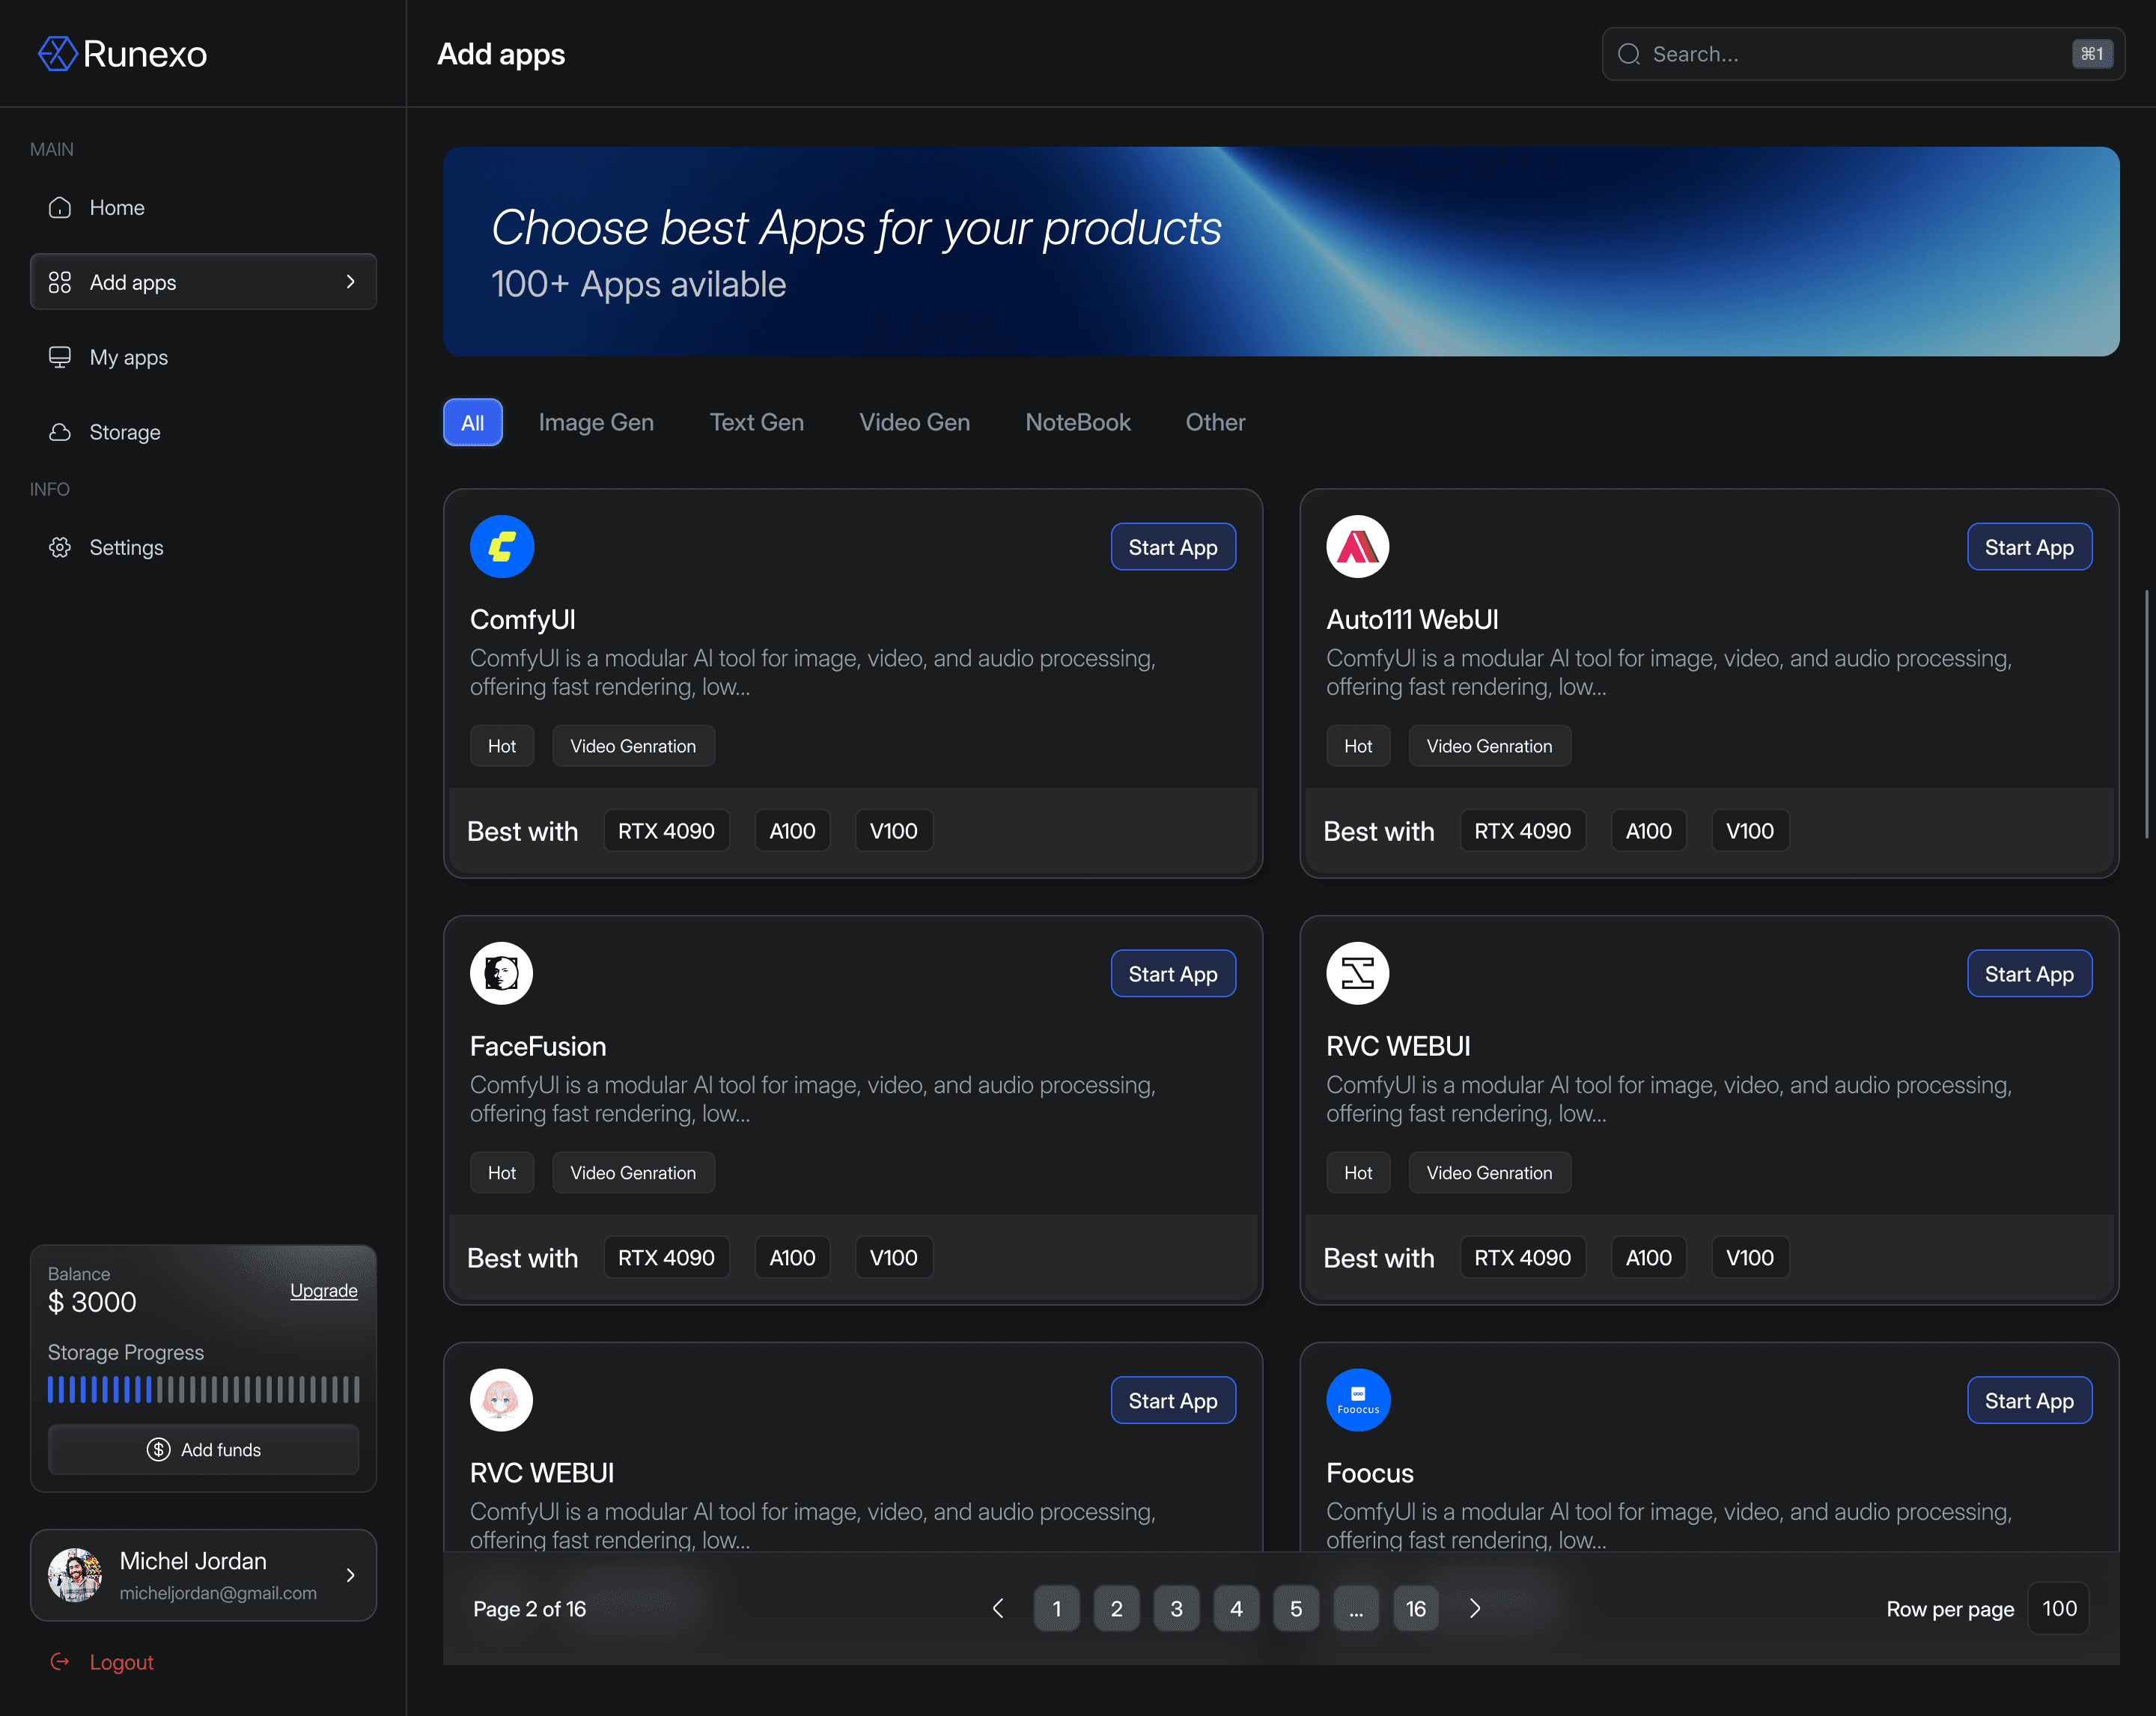The width and height of the screenshot is (2156, 1716).
Task: Switch to the Image Gen tab
Action: coord(596,422)
